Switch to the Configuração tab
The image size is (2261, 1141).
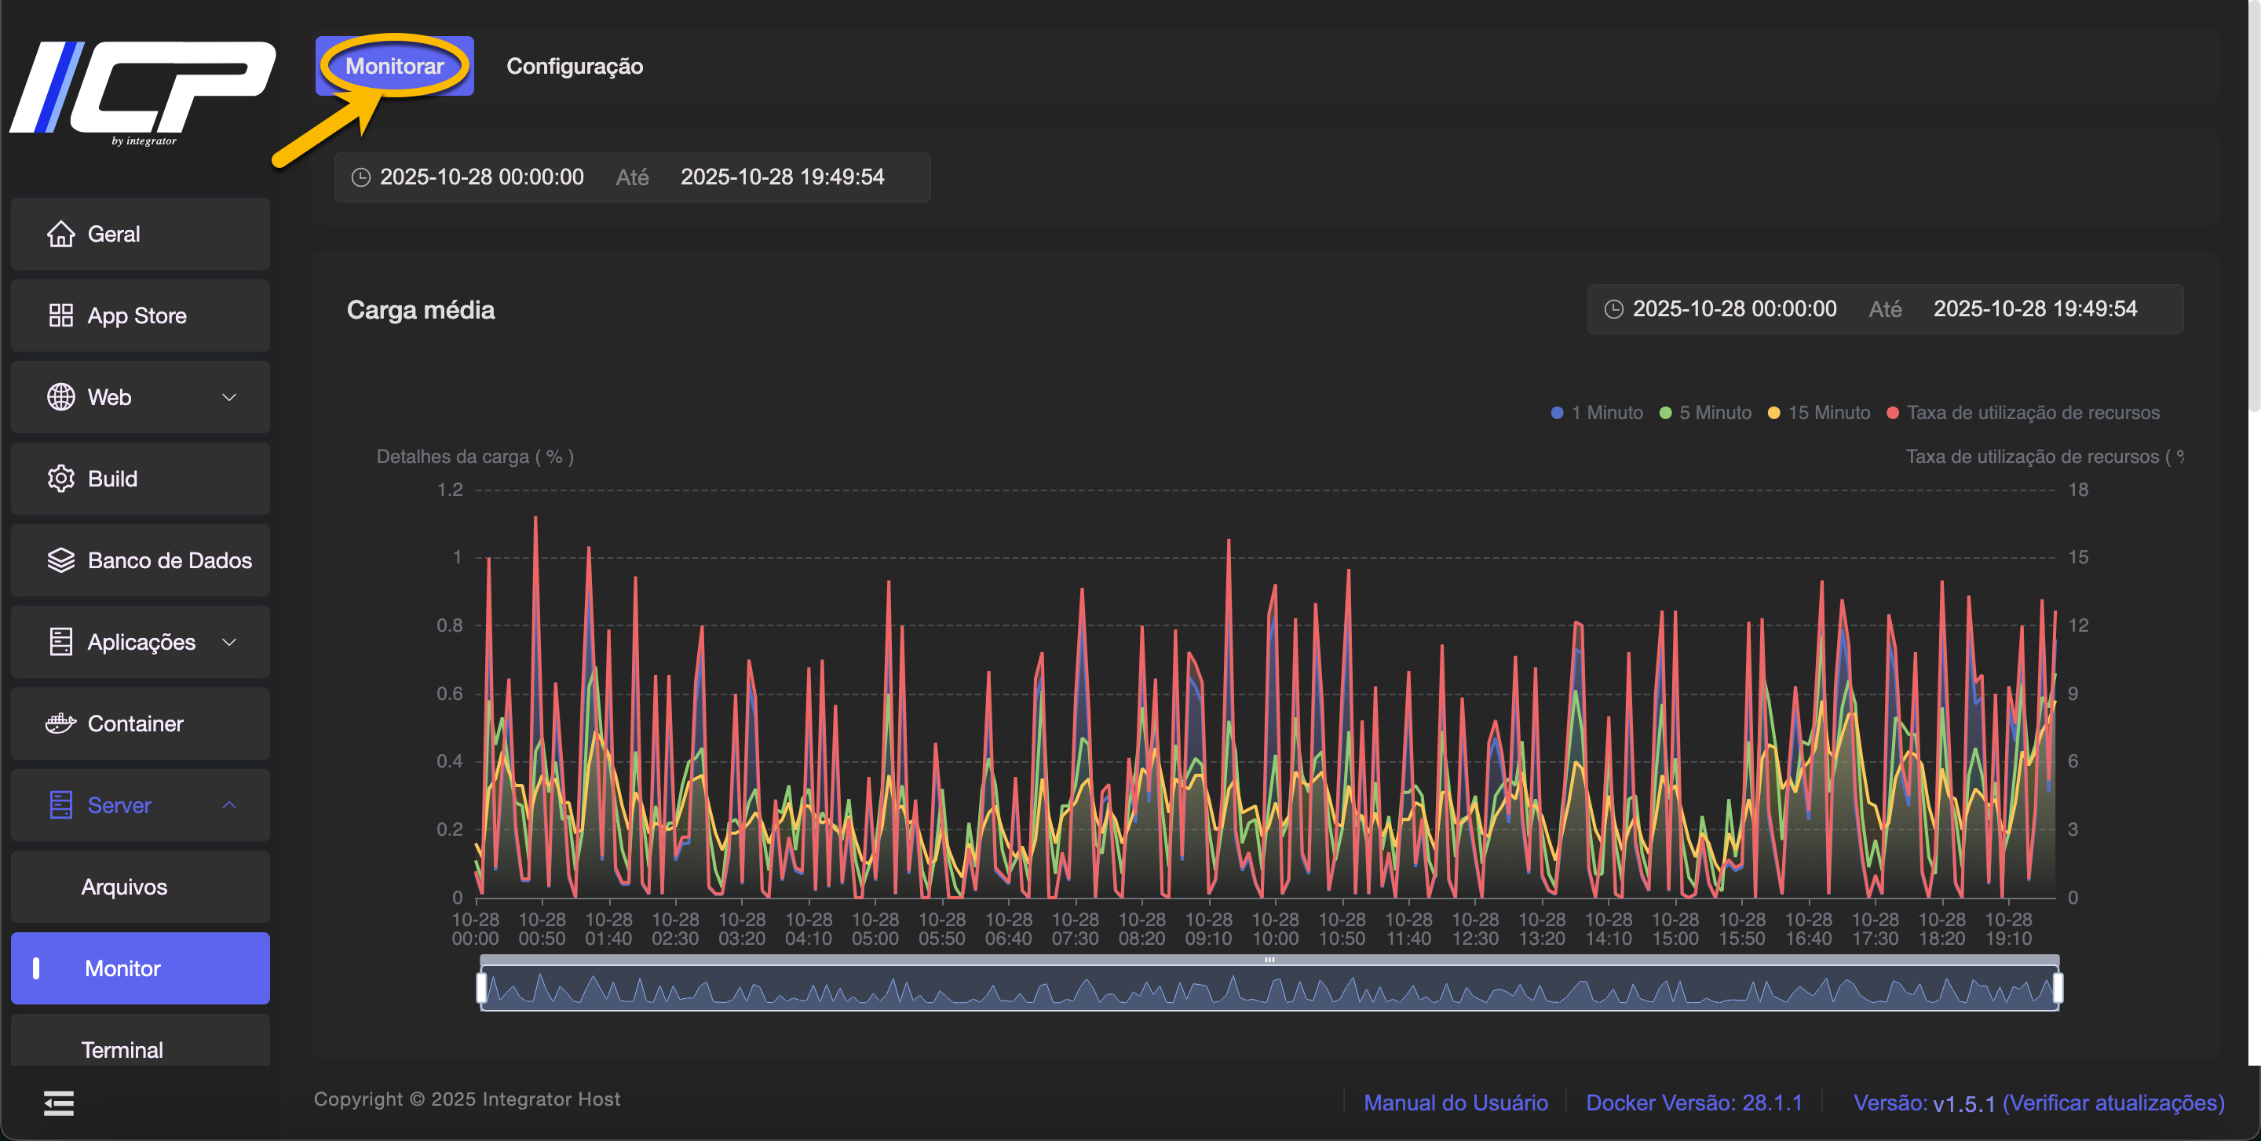574,67
